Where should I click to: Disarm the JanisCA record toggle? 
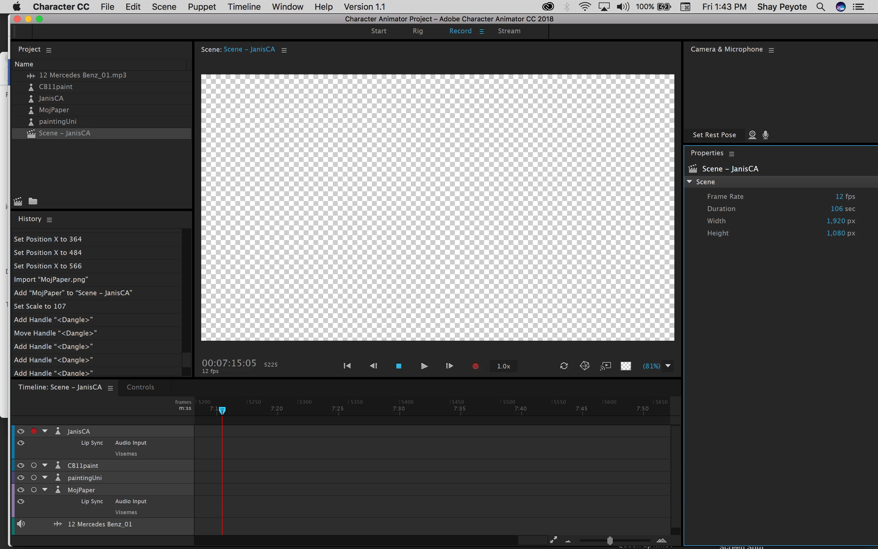34,431
